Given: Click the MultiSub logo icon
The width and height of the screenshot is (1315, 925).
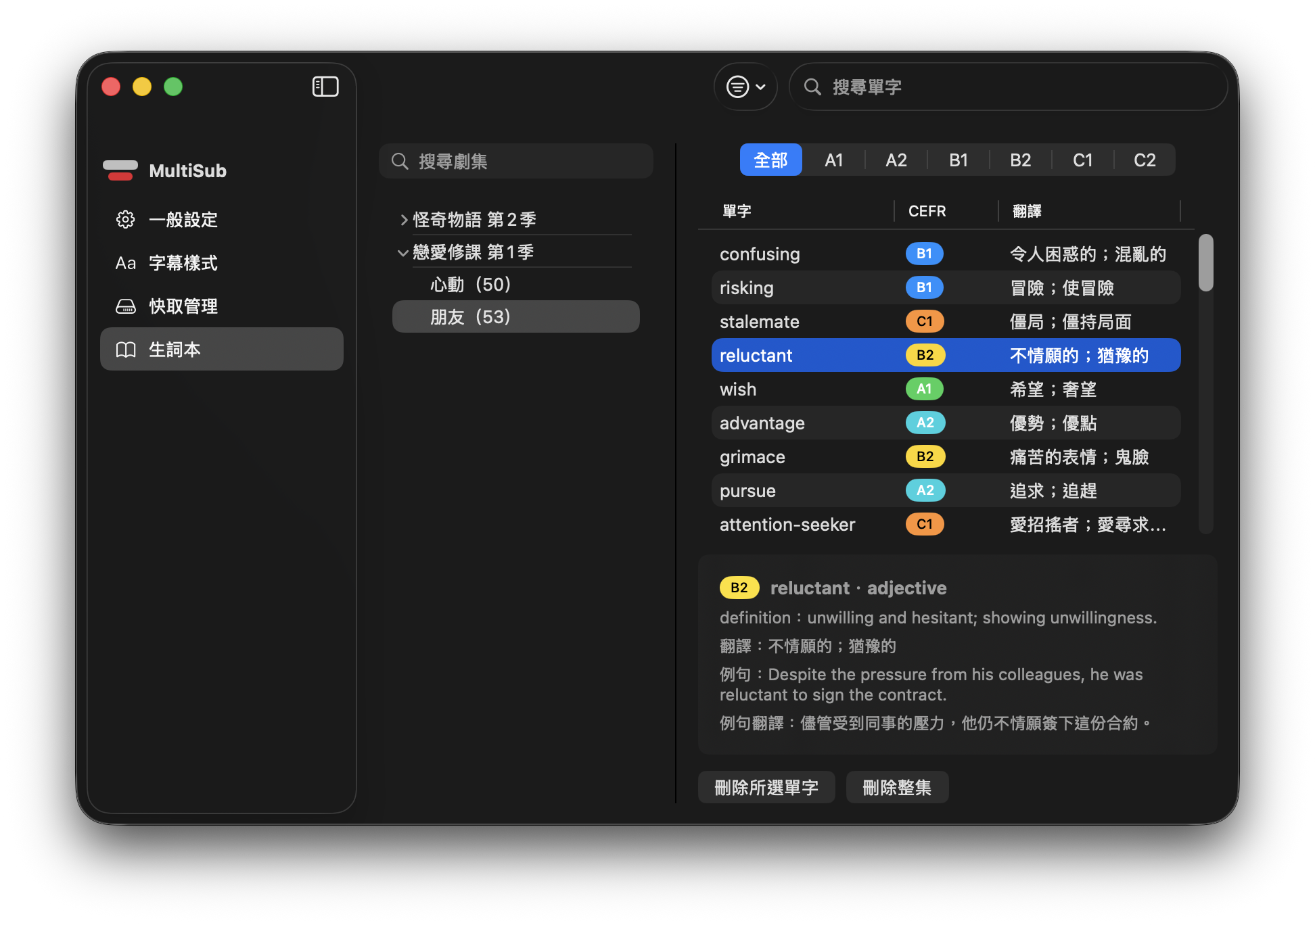Looking at the screenshot, I should click(120, 170).
